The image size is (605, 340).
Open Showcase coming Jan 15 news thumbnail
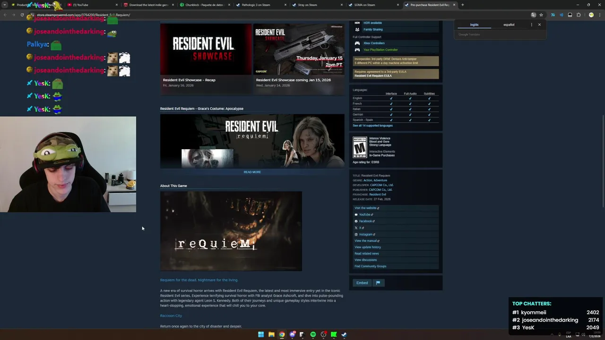click(299, 49)
